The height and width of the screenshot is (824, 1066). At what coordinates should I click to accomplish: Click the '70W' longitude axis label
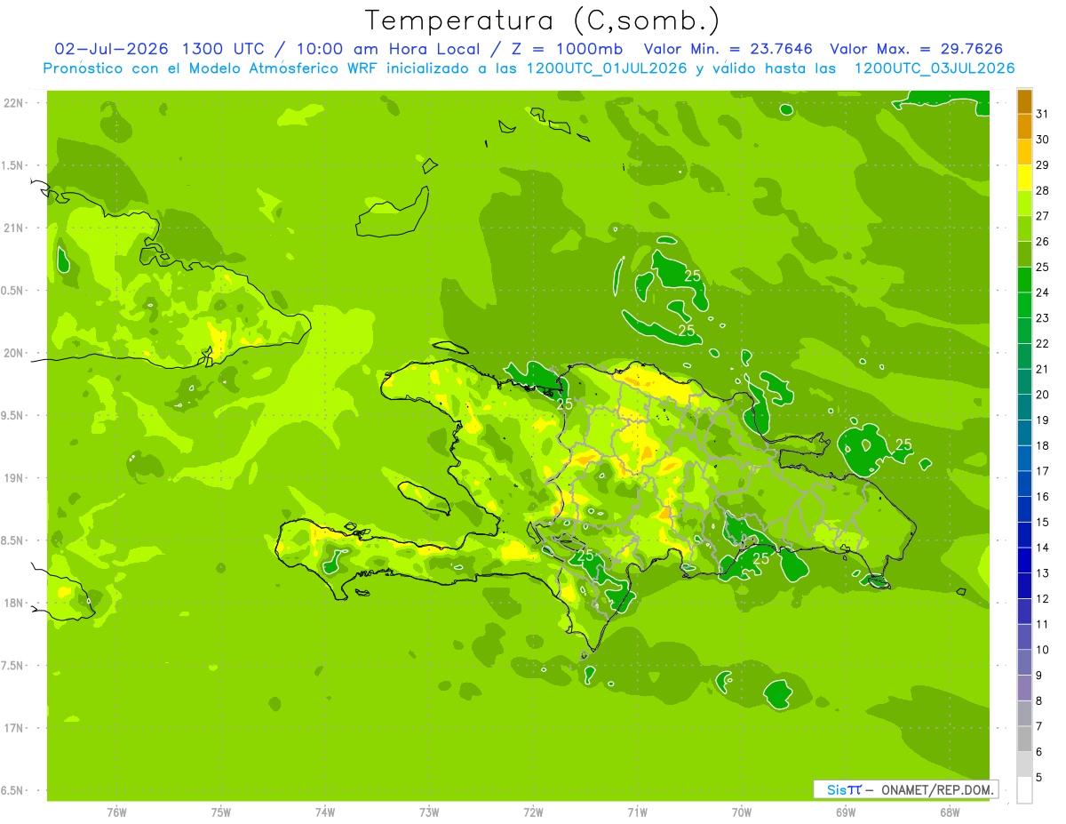point(742,812)
